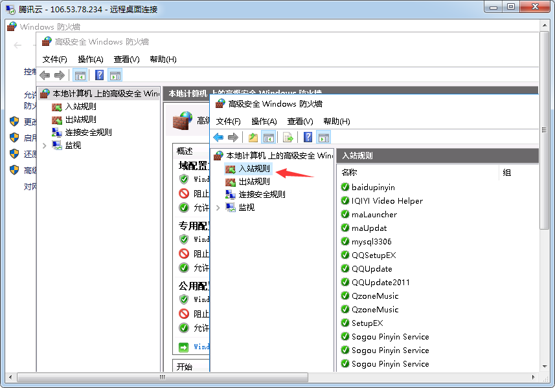Click the green check icon beside mysql3306
Viewport: 555px width, 388px height.
coord(345,241)
